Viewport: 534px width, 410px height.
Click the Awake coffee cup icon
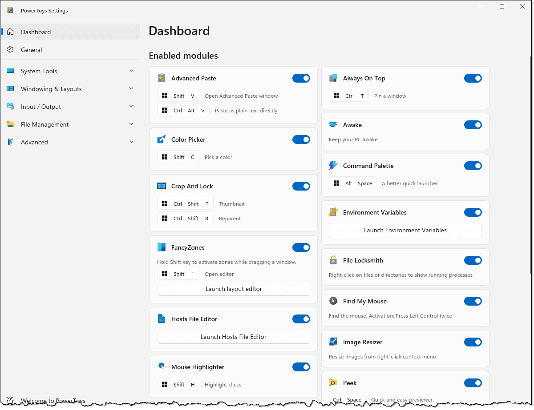(x=333, y=125)
